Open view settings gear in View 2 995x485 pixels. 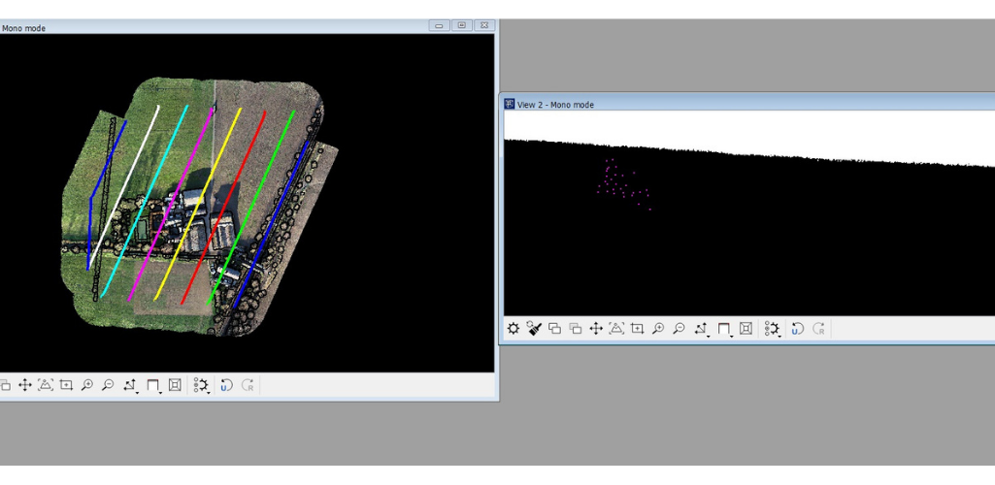(x=514, y=329)
